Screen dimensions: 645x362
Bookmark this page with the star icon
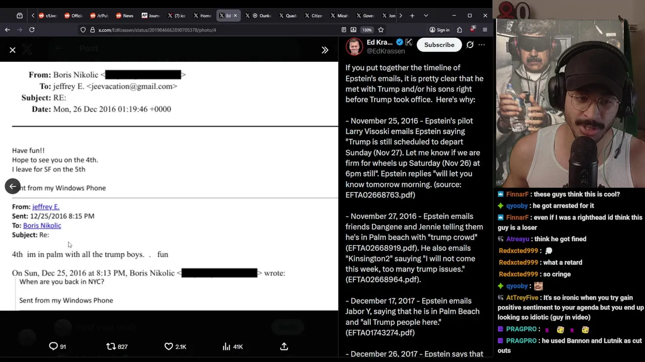coord(381,30)
